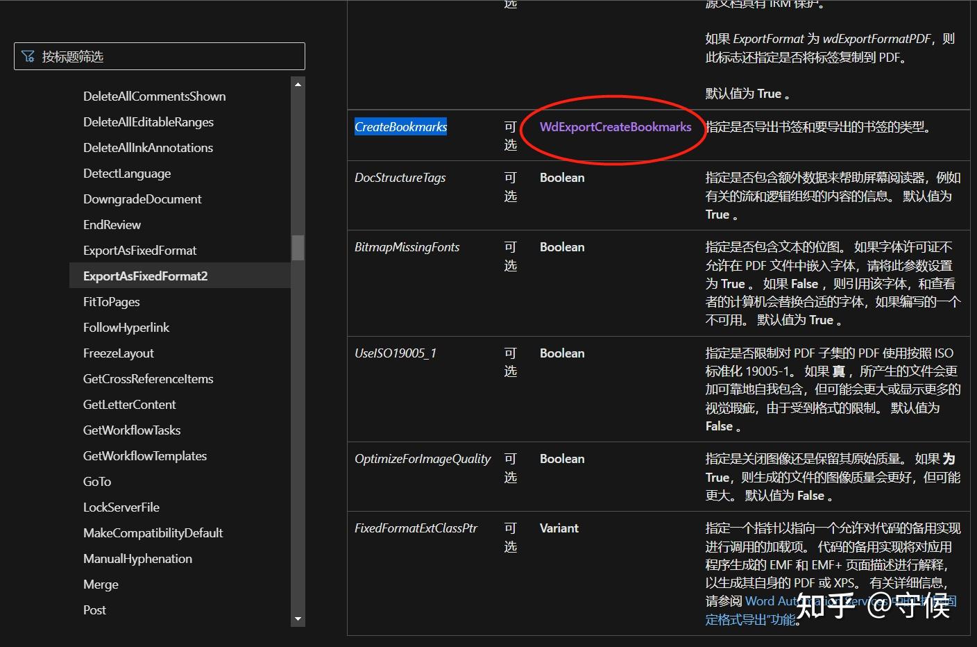Click the highlighted CreateBookmarks parameter
Screen dimensions: 977x647
pyautogui.click(x=400, y=127)
